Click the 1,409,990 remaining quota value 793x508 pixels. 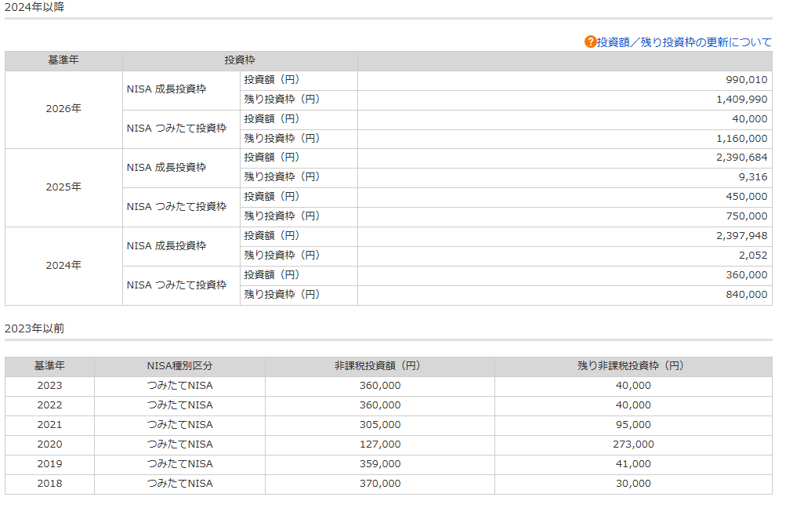point(741,100)
